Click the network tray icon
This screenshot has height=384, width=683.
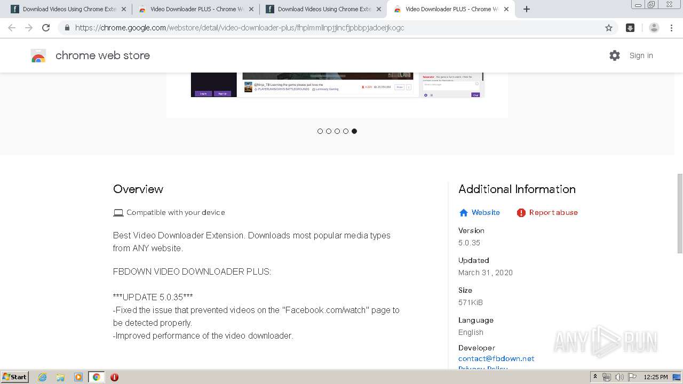tap(607, 377)
